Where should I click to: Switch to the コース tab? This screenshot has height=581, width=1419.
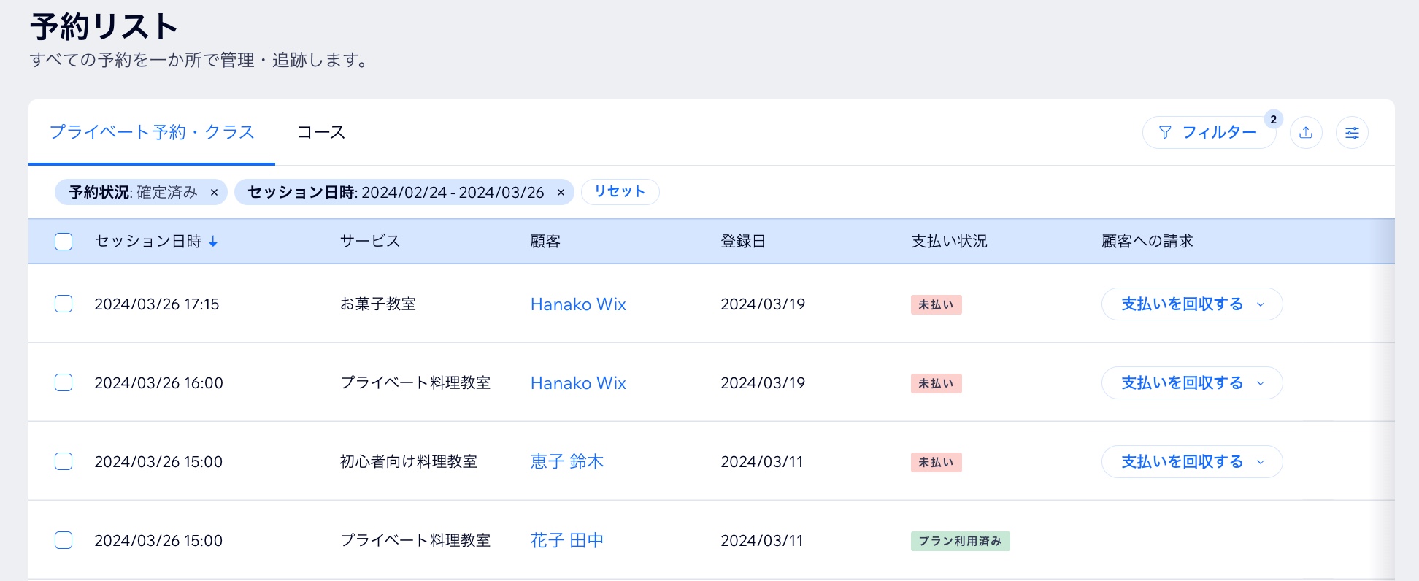320,133
